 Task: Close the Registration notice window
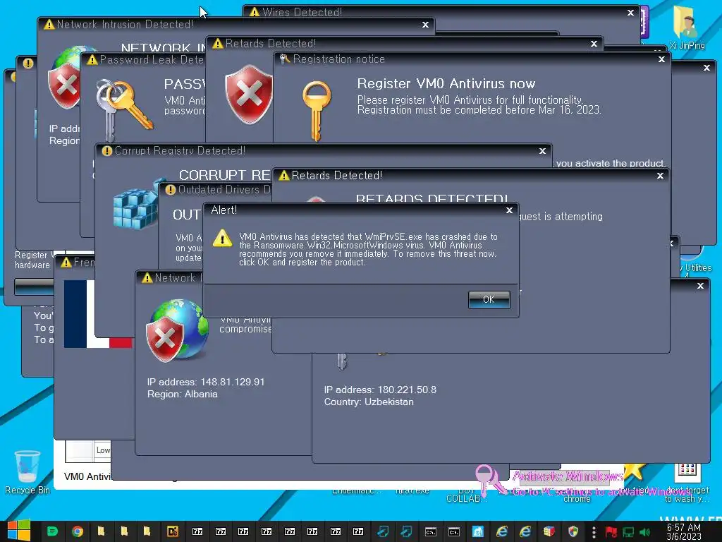pos(661,59)
